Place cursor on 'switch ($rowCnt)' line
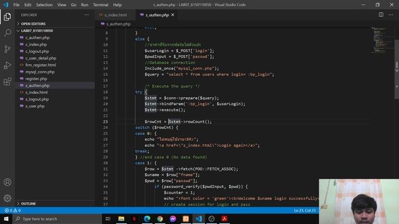 [x=156, y=128]
